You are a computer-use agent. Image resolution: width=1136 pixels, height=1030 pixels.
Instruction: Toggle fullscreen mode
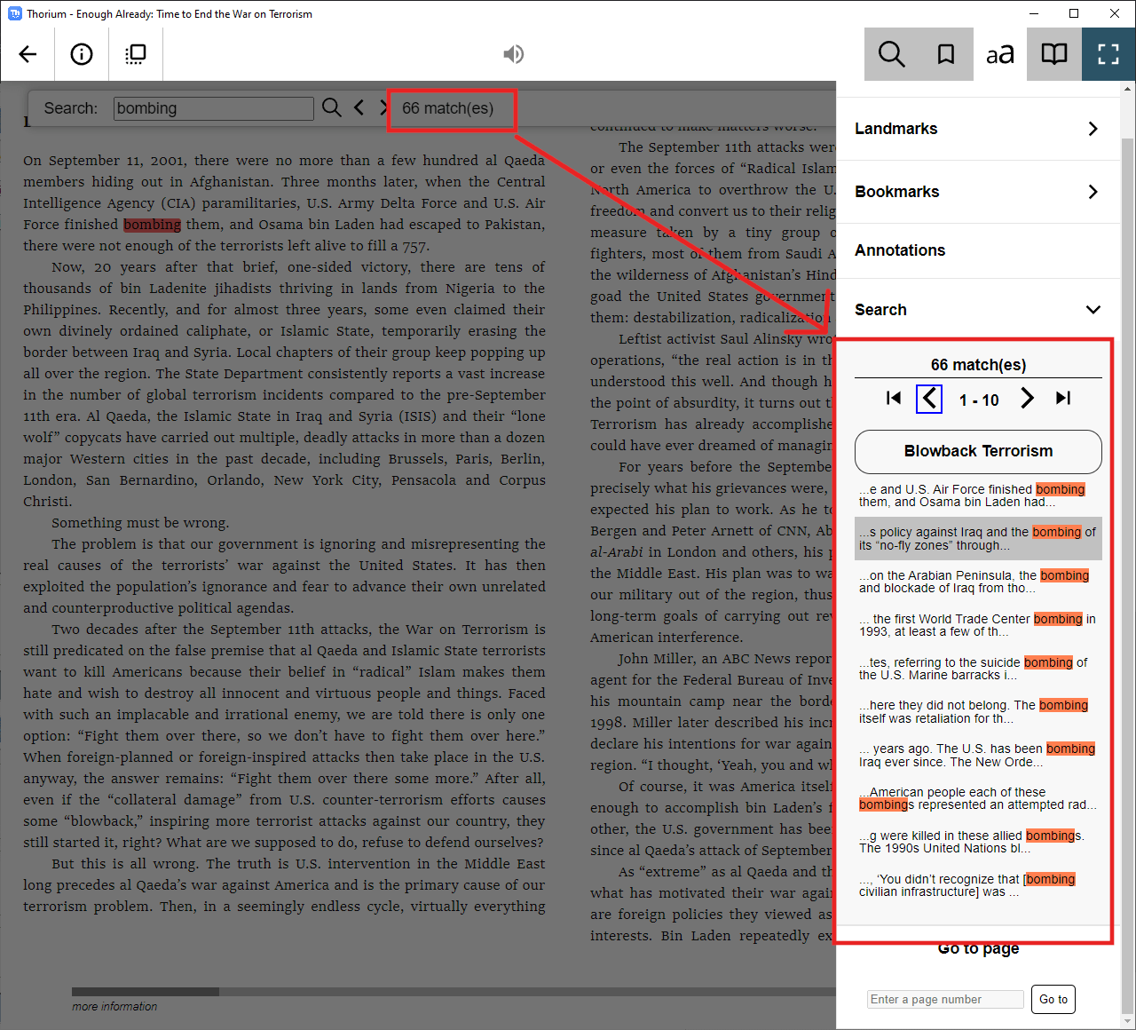pos(1108,54)
